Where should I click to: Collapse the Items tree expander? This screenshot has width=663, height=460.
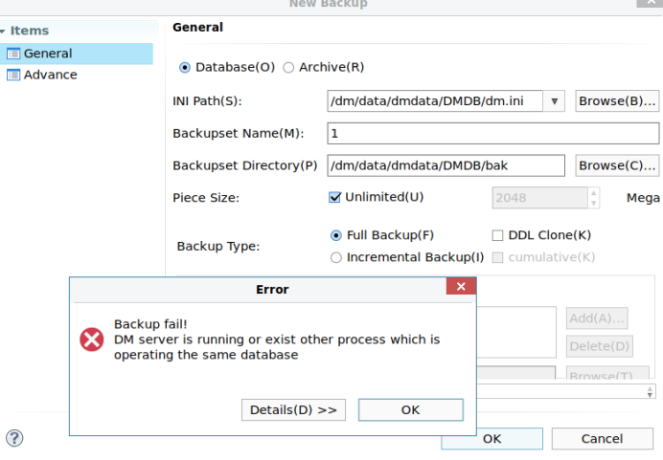4,32
